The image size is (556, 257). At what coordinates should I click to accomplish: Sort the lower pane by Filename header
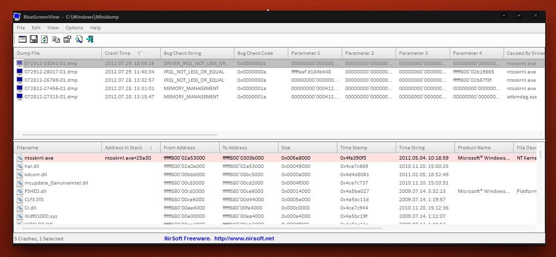[58, 148]
